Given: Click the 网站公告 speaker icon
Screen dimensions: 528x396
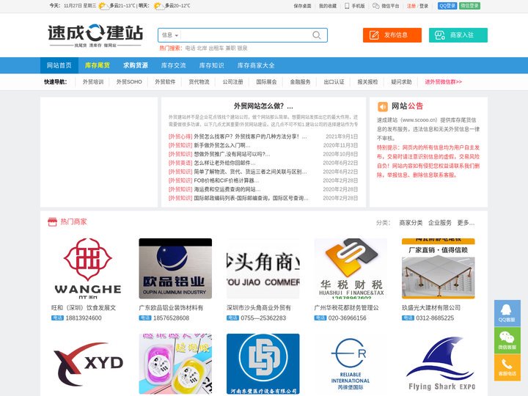Looking at the screenshot, I should point(383,107).
